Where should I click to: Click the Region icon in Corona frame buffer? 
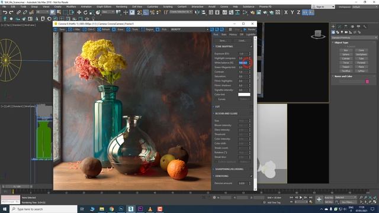(143, 30)
